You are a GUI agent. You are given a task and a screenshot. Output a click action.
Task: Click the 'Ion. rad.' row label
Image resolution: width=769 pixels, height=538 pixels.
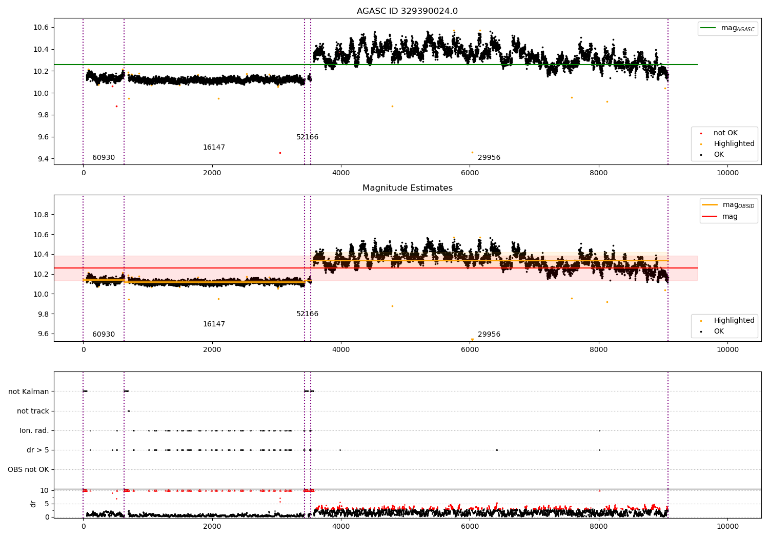pos(34,431)
